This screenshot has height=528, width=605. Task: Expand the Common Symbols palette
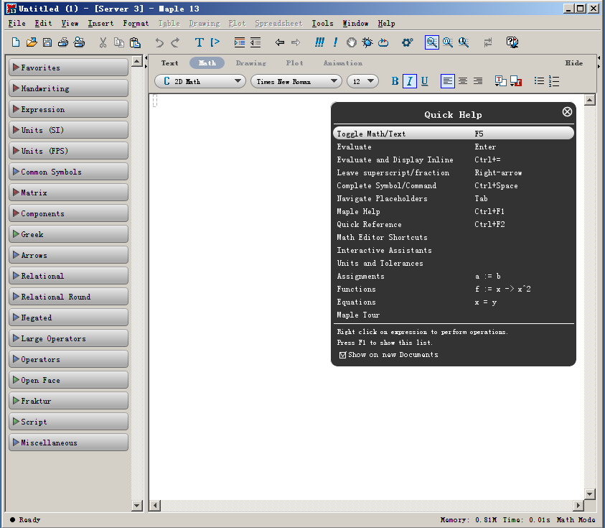click(68, 172)
